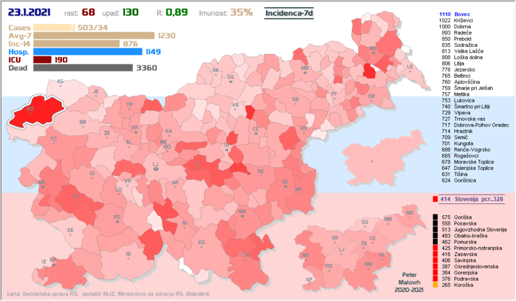Select the KO municipality marker
Screen dimensions: 516x301
point(202,244)
